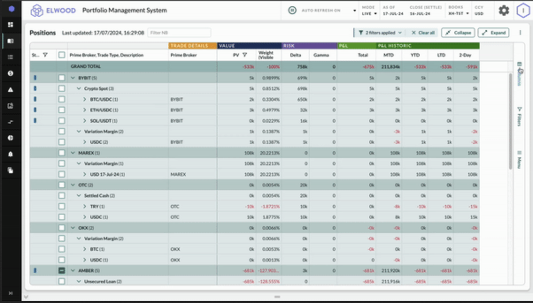
Task: Click filter icon in the St... column header
Action: (45, 55)
